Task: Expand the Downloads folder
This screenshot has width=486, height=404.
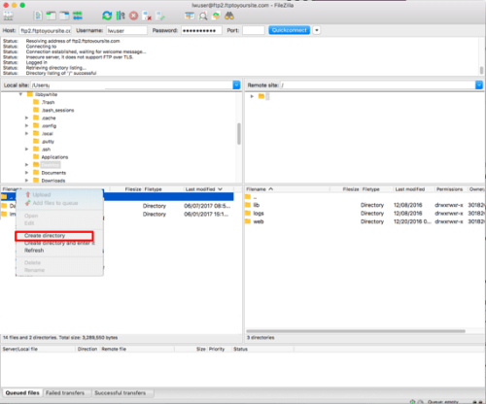Action: click(27, 181)
